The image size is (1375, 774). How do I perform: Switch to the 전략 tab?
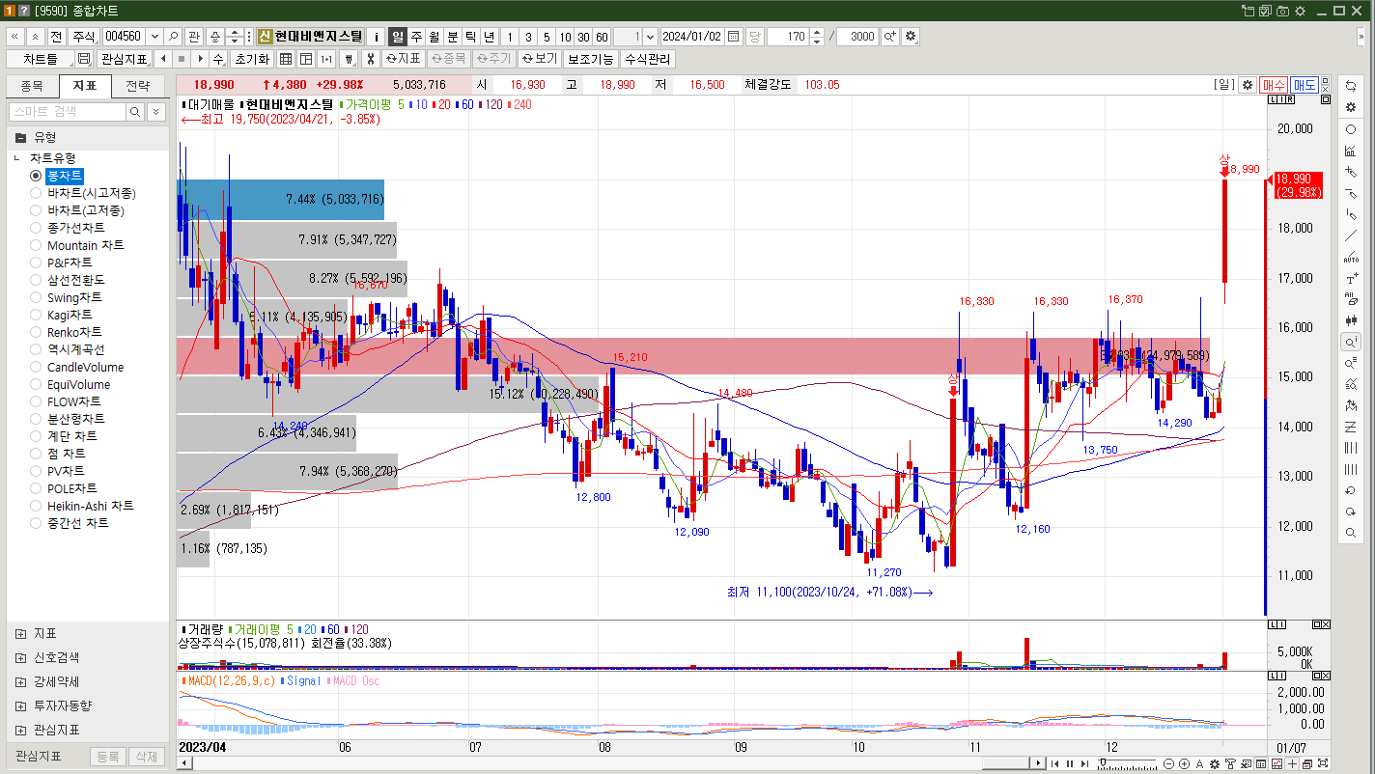pos(138,86)
